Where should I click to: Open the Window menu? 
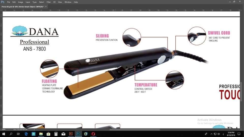click(x=68, y=2)
